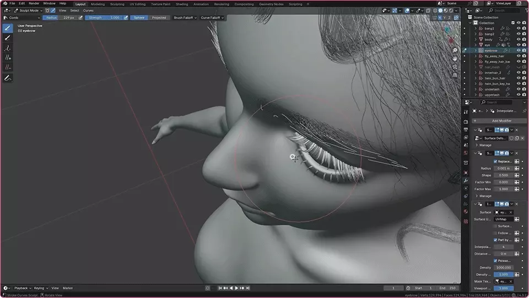Select the Delete curves tool with minus sign

coord(7,67)
